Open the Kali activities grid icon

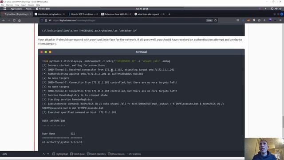pyautogui.click(x=5, y=9)
